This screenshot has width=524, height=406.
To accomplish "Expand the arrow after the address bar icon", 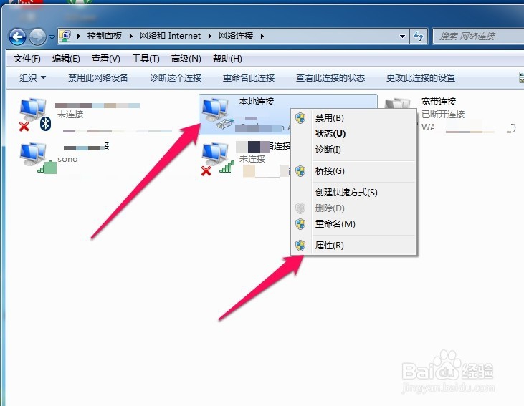I will (x=79, y=36).
